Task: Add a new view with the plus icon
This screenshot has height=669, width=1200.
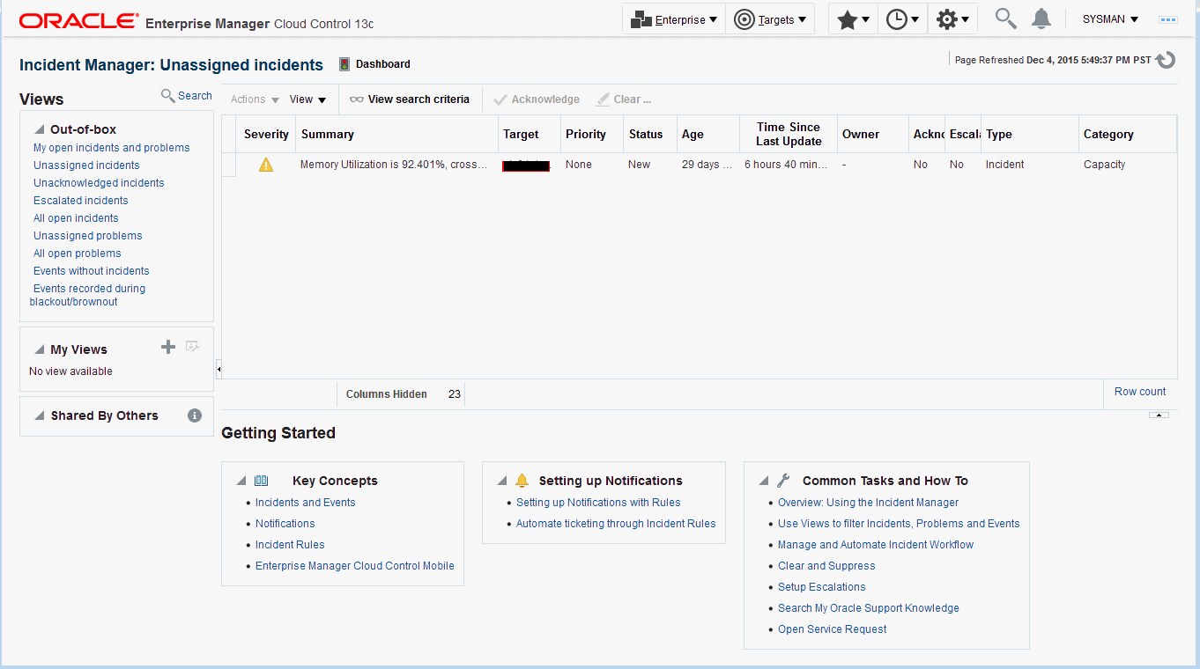Action: [168, 348]
